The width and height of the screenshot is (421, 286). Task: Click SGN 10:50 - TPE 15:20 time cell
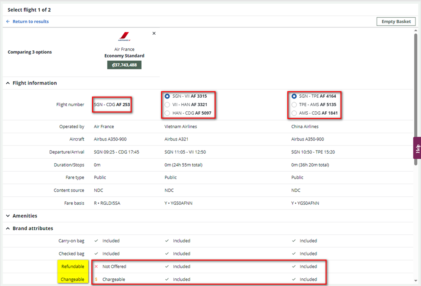pos(313,152)
